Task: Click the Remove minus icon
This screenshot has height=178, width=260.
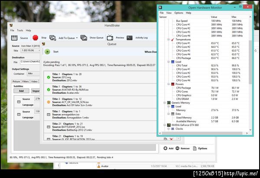Action: (x=177, y=148)
